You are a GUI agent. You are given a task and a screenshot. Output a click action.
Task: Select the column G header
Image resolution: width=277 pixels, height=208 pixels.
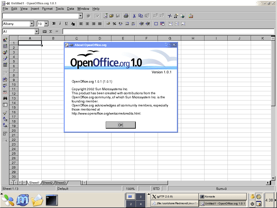[x=170, y=38]
